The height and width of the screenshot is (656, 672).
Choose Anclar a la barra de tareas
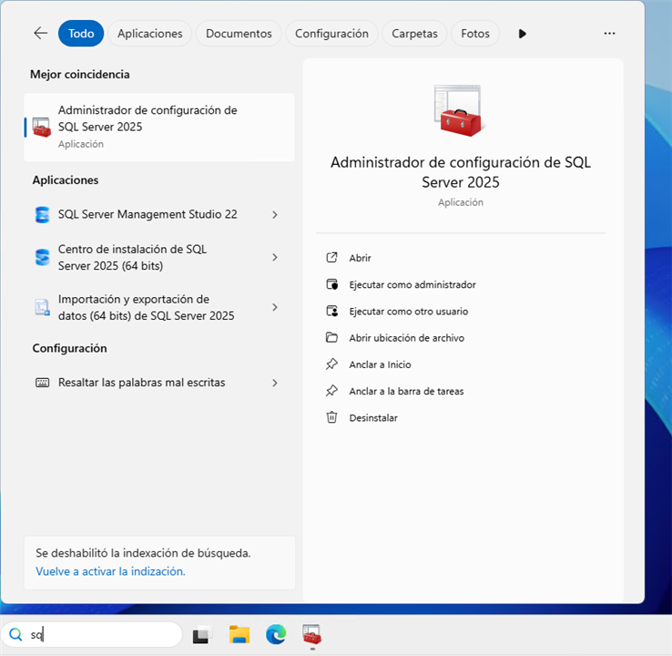click(406, 391)
